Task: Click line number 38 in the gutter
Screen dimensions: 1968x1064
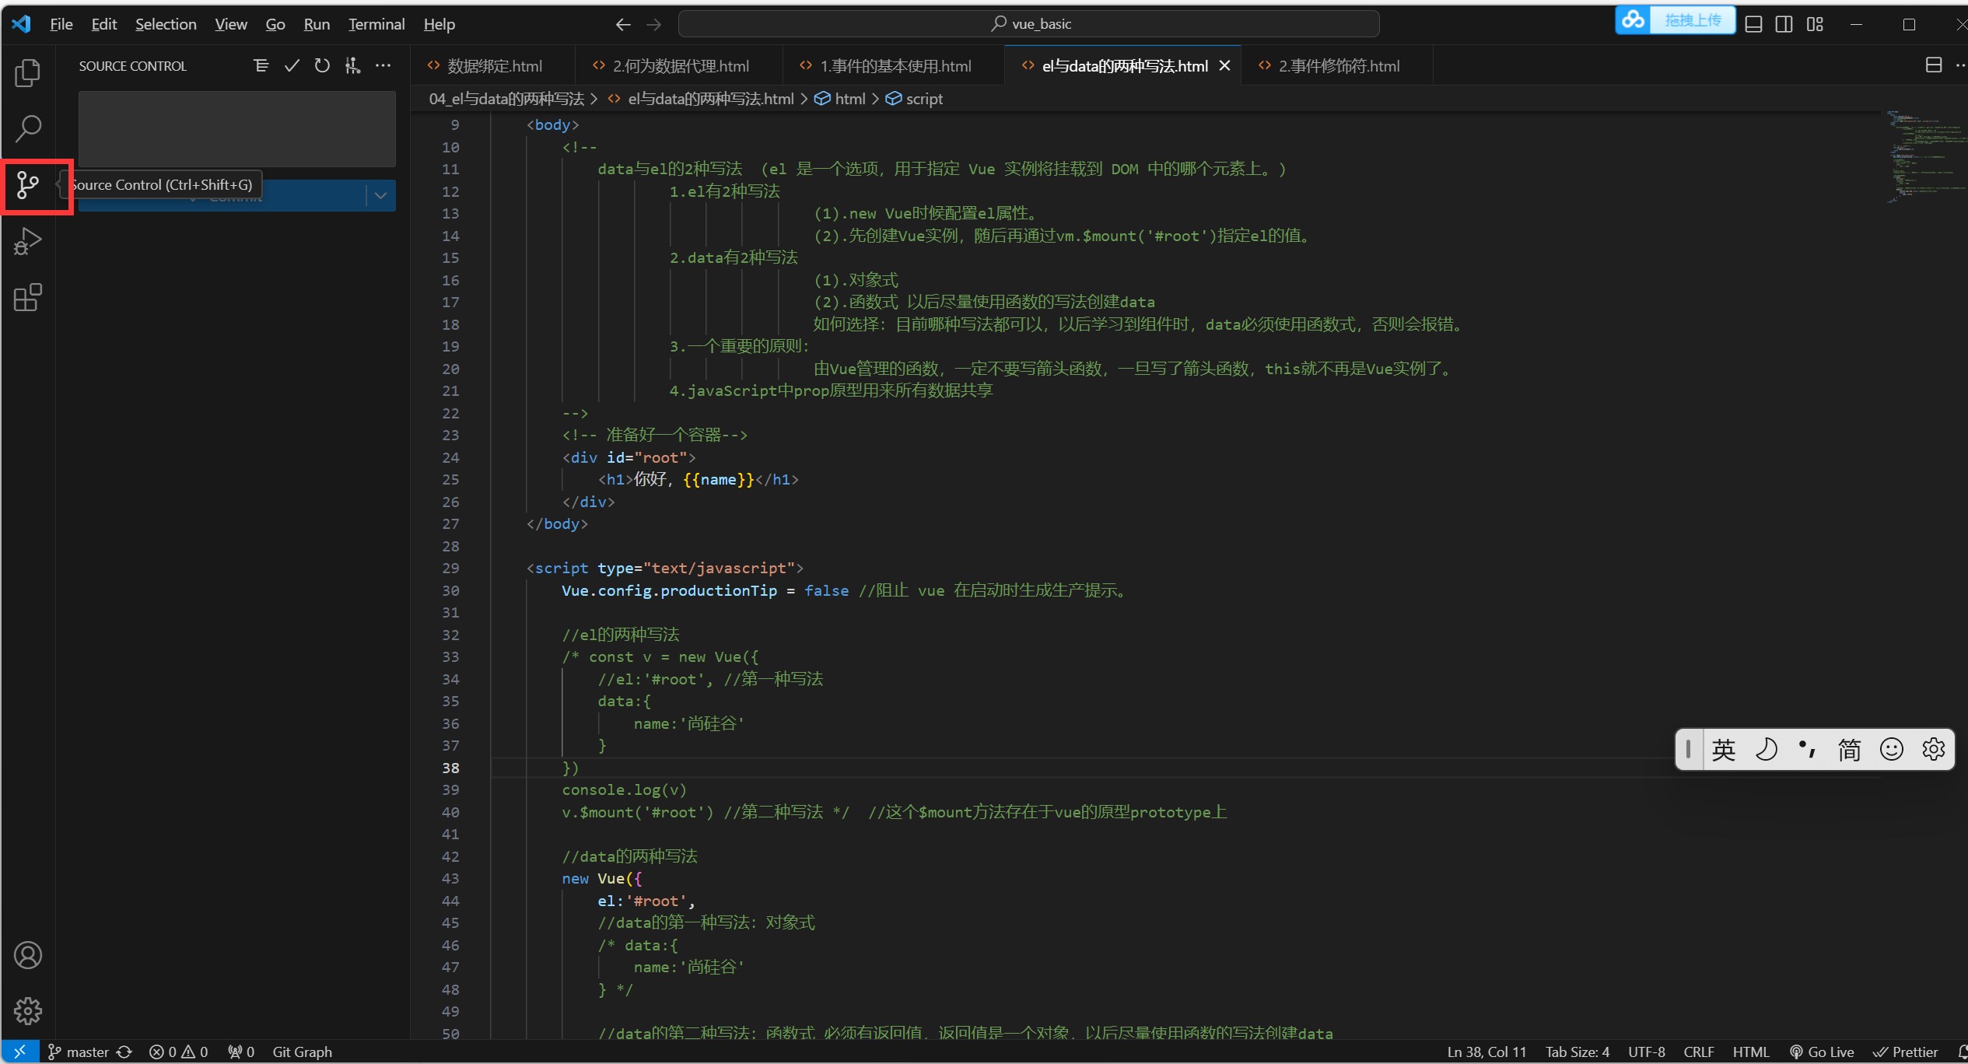Action: [x=451, y=768]
